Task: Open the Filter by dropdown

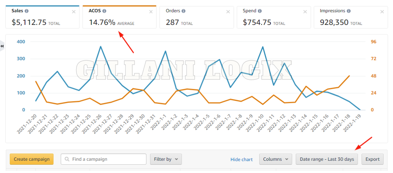Action: pos(166,159)
